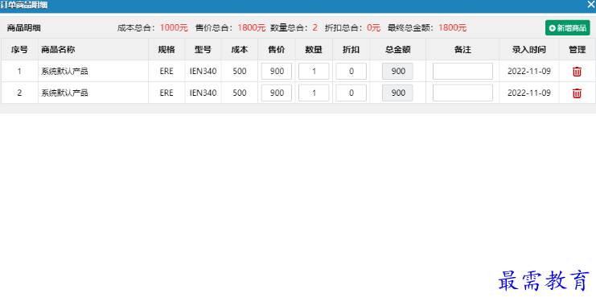Close the 订单商品明细 dialog

pyautogui.click(x=590, y=4)
